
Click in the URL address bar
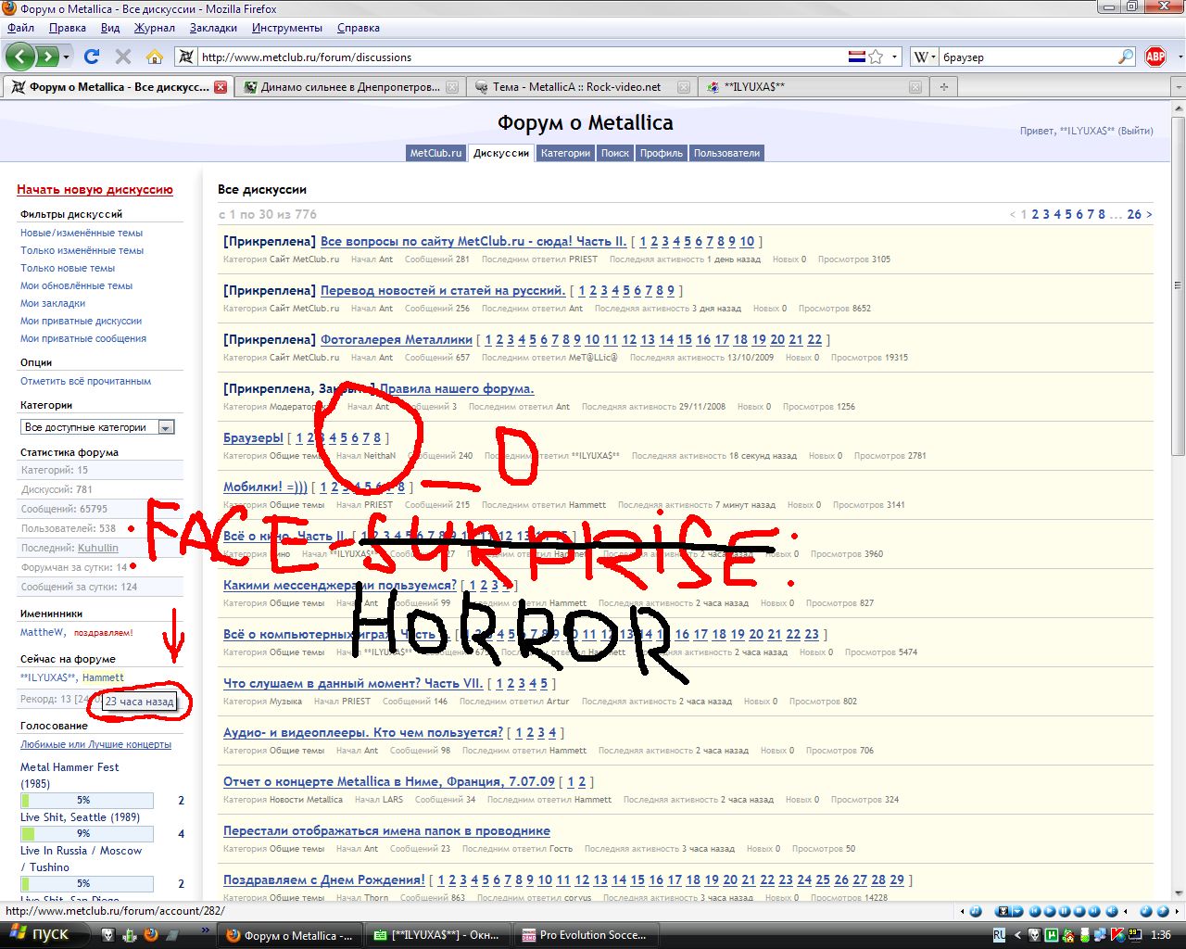[519, 57]
